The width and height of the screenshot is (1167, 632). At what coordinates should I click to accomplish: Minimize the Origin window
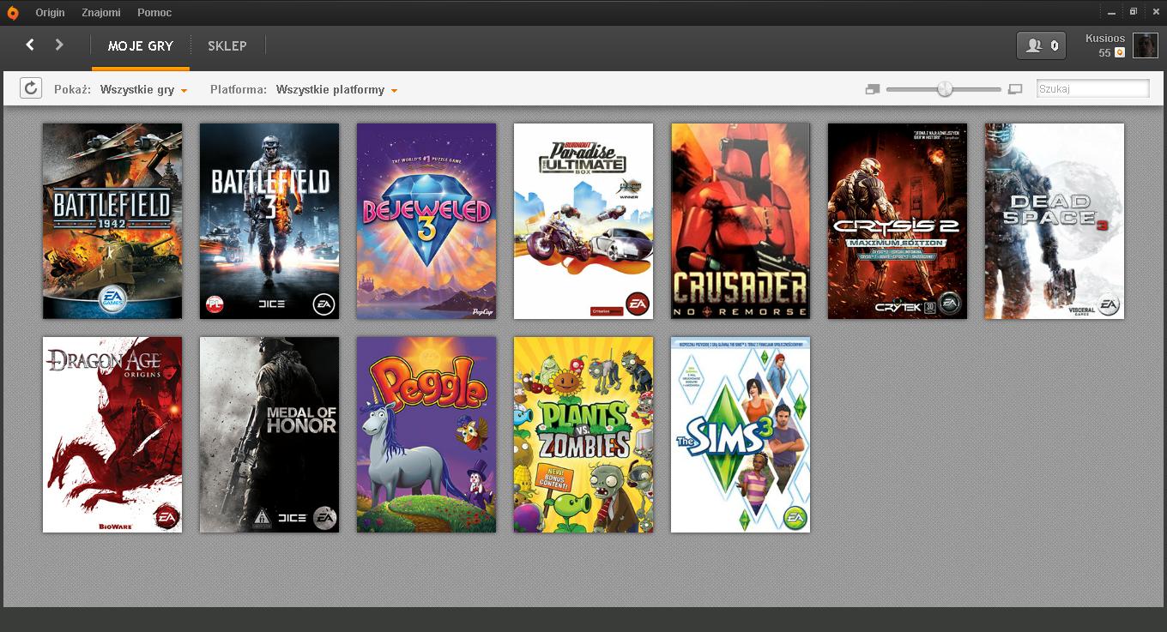(1112, 12)
